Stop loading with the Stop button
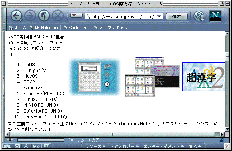This screenshot has width=232, height=151. [x=57, y=16]
